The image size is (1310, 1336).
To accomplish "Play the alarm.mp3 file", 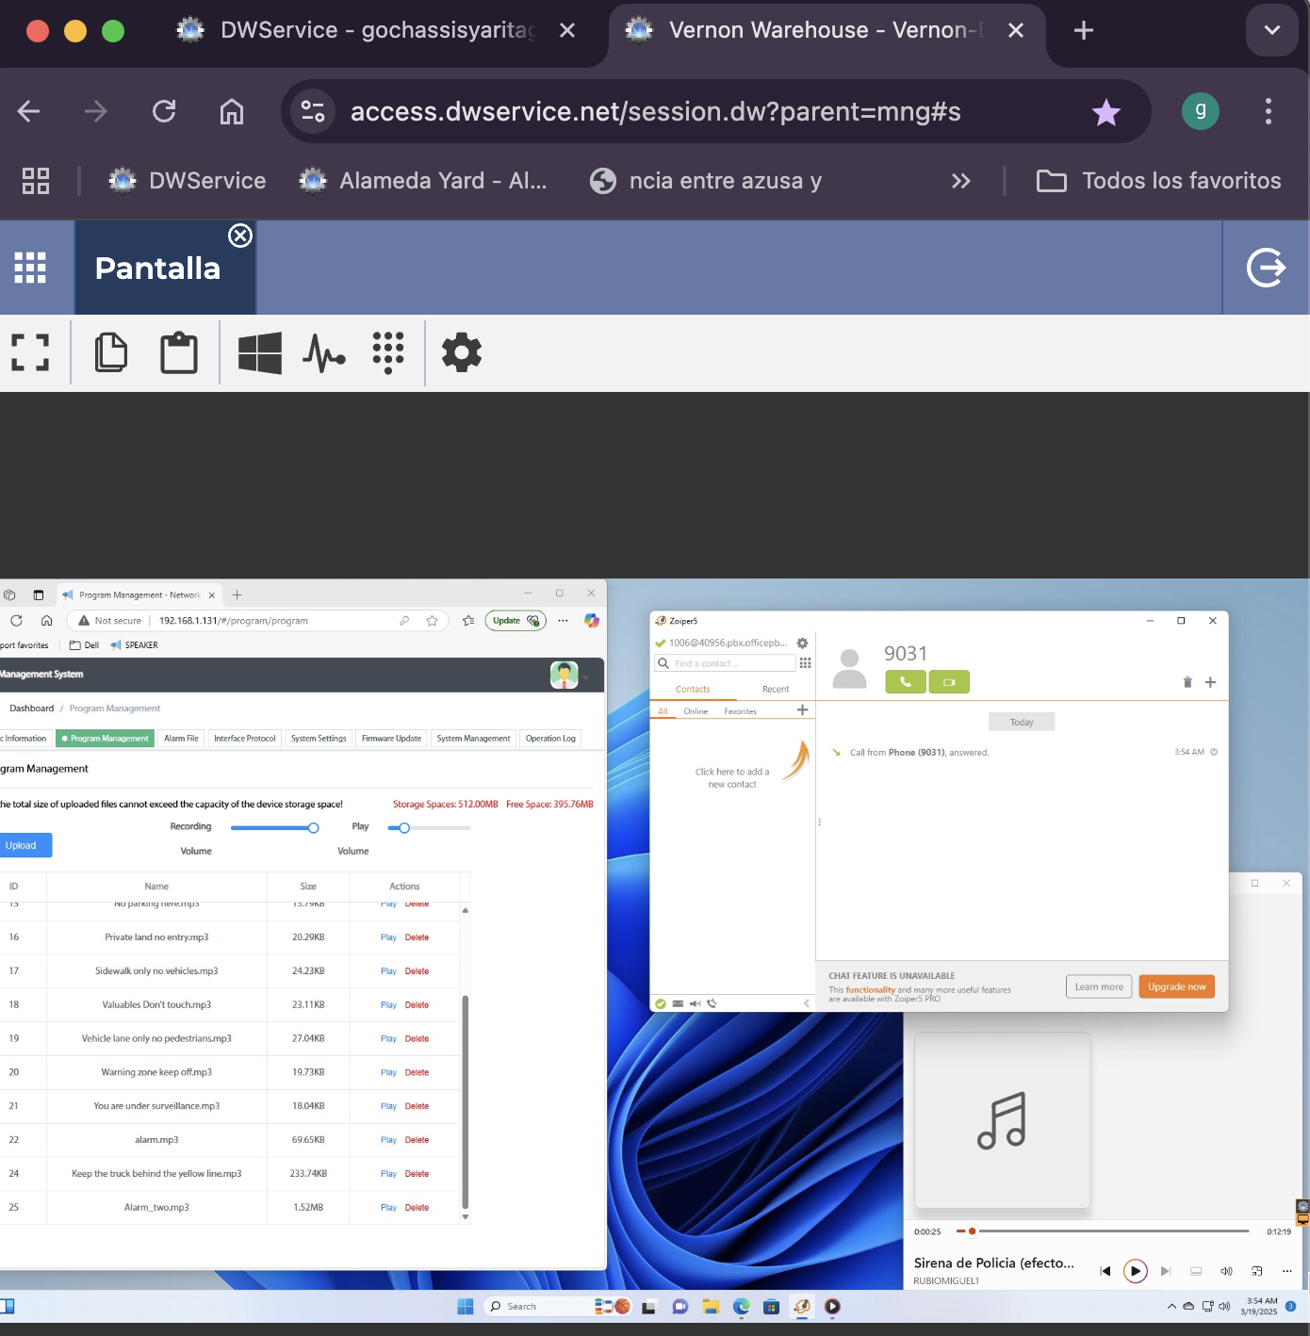I will coord(388,1140).
